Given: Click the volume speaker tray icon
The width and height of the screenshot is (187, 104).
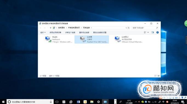Looking at the screenshot, I should [156, 102].
